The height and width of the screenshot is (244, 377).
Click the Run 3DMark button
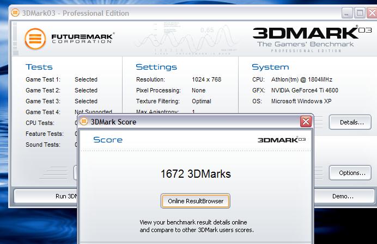pyautogui.click(x=46, y=196)
